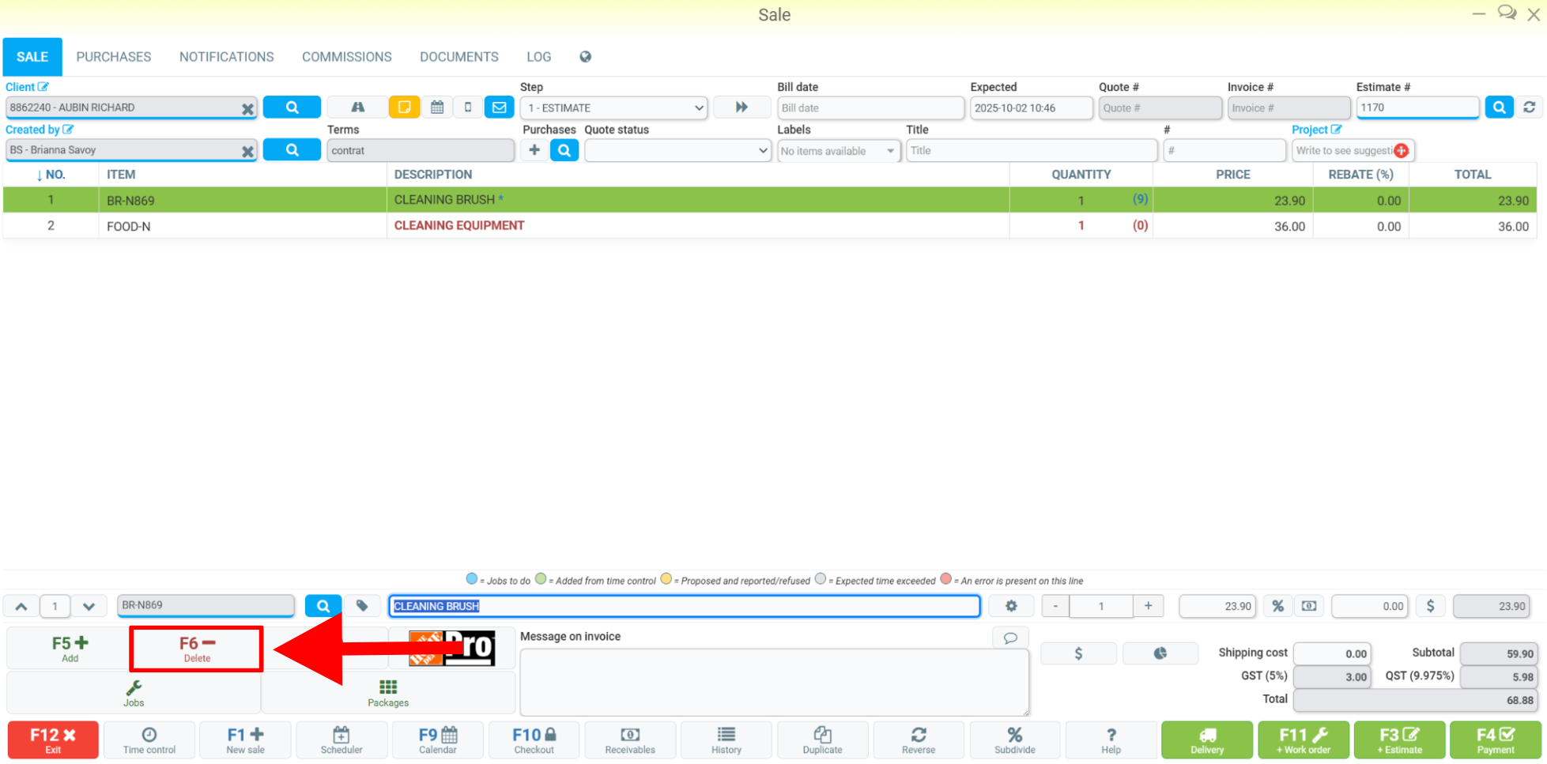The width and height of the screenshot is (1547, 764).
Task: Switch to the PURCHASES tab
Action: [114, 57]
